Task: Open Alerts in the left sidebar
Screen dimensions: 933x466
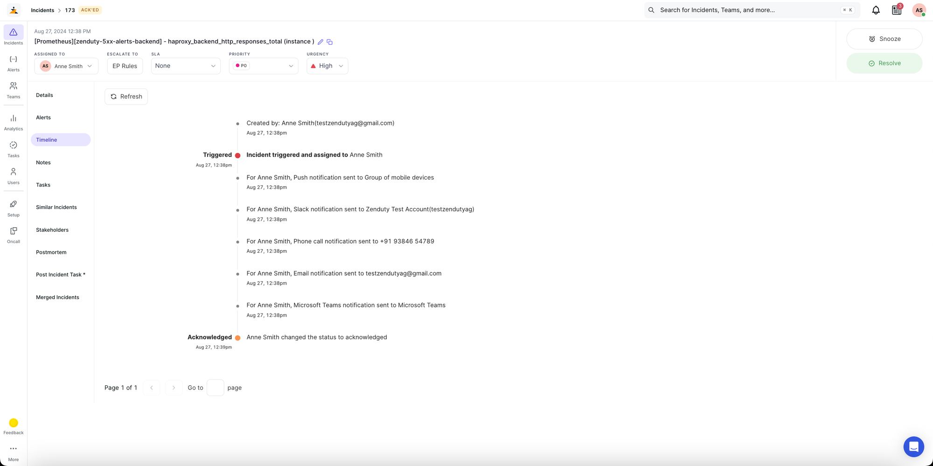Action: pyautogui.click(x=14, y=63)
